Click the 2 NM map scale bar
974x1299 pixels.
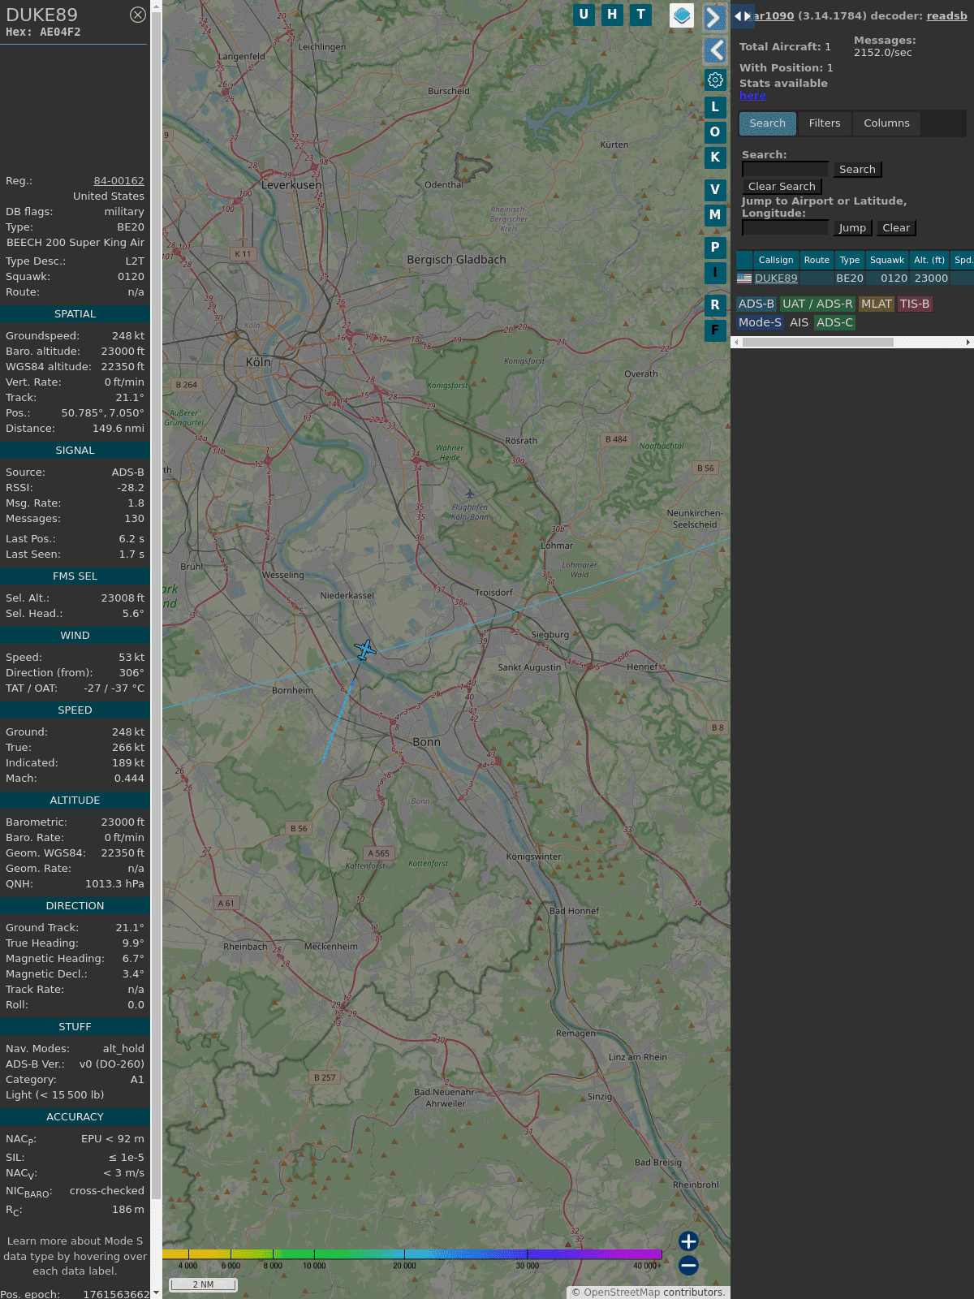[203, 1284]
